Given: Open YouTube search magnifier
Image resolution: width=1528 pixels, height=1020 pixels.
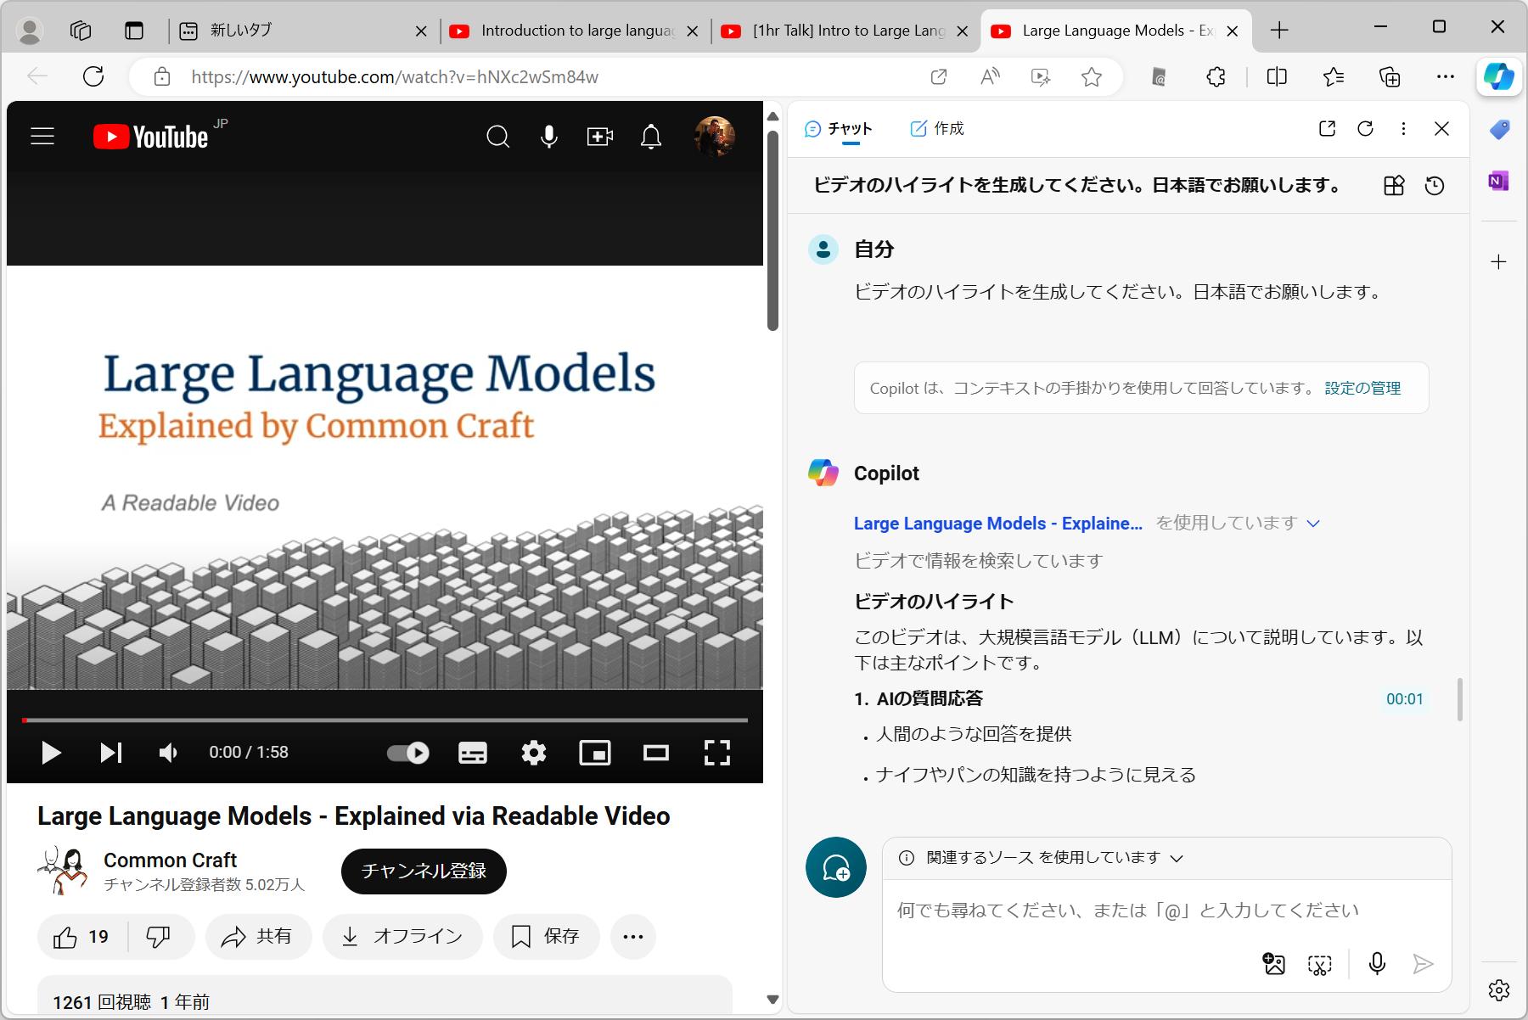Looking at the screenshot, I should 498,137.
